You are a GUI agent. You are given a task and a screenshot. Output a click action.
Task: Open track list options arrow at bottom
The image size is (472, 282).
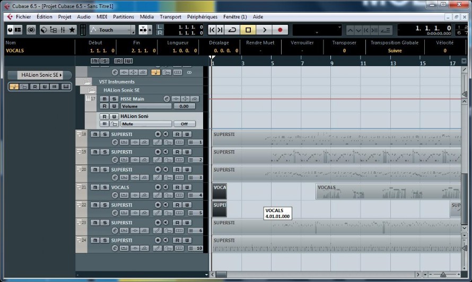[x=206, y=275]
